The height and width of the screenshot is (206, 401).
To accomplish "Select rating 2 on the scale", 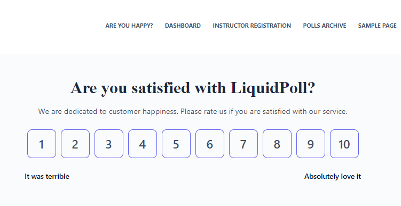I will point(75,144).
